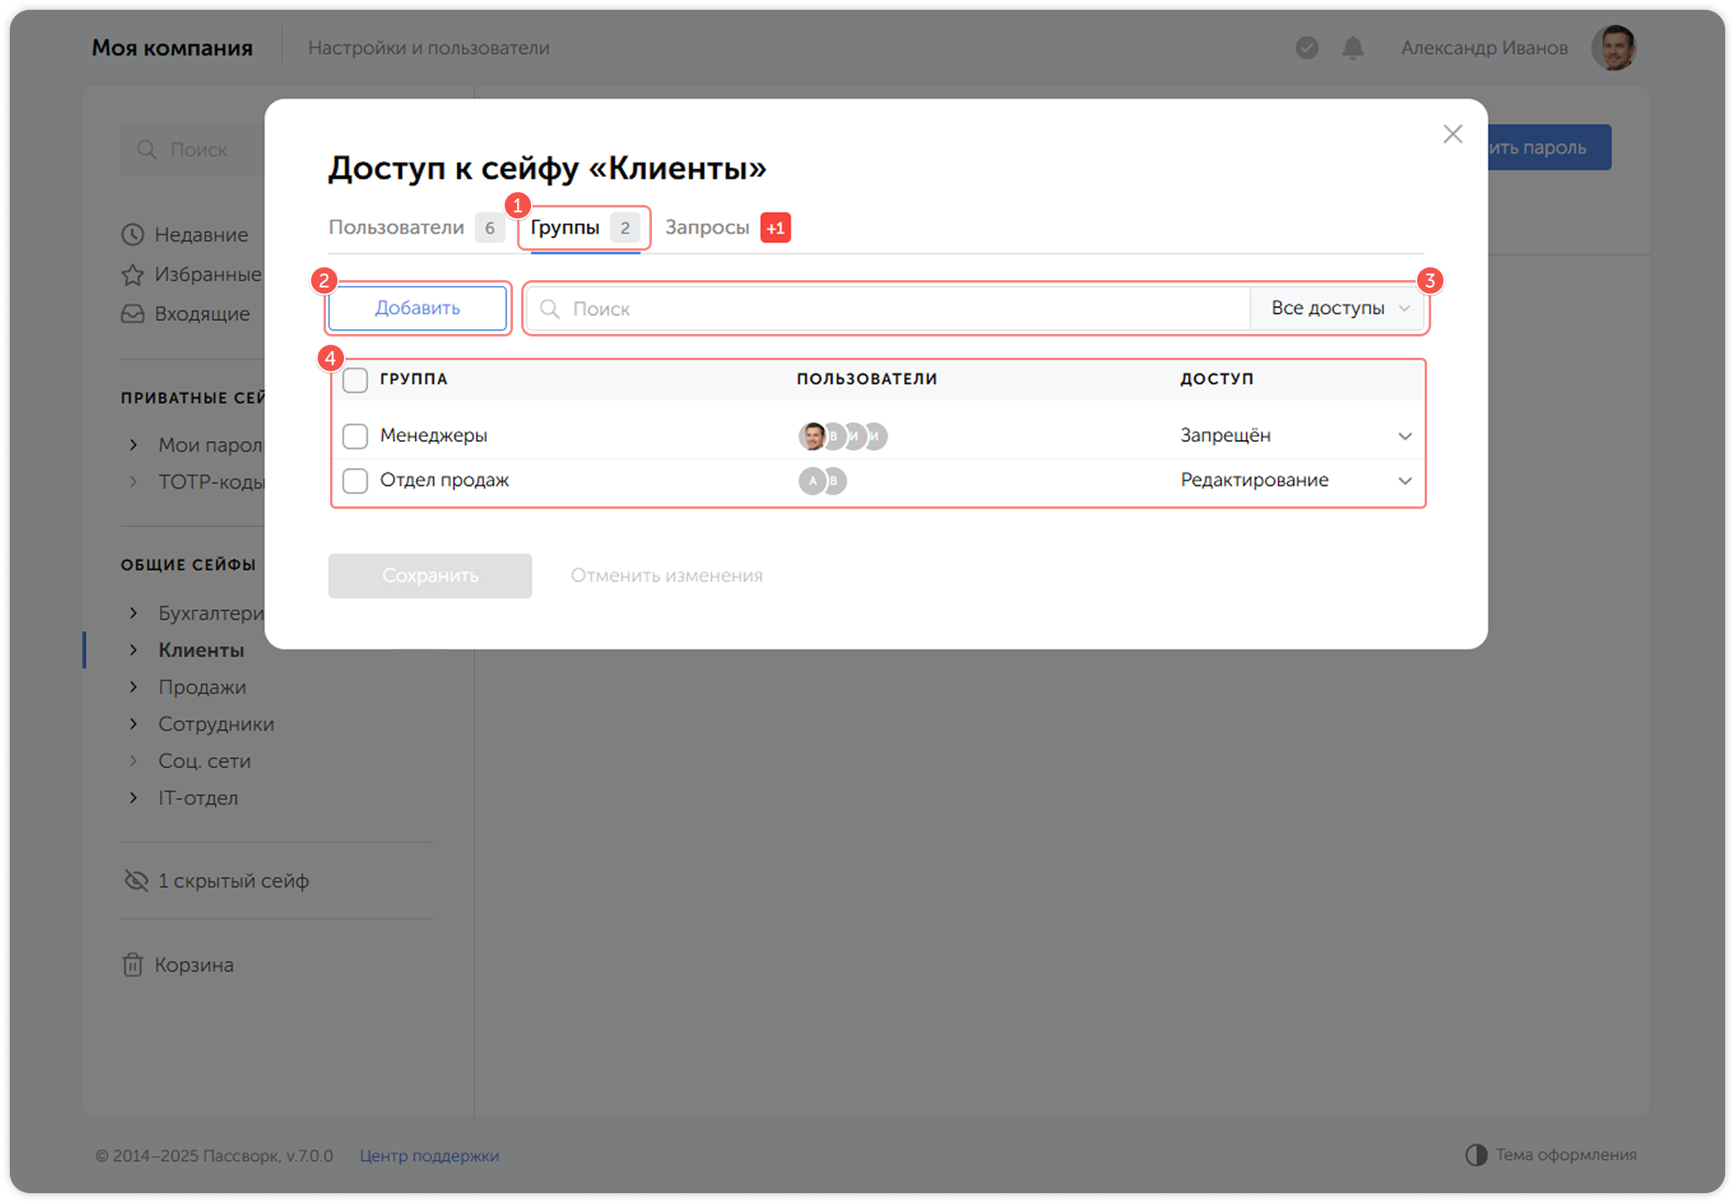Select IT-отдел in the sidebar
This screenshot has width=1735, height=1203.
click(198, 798)
